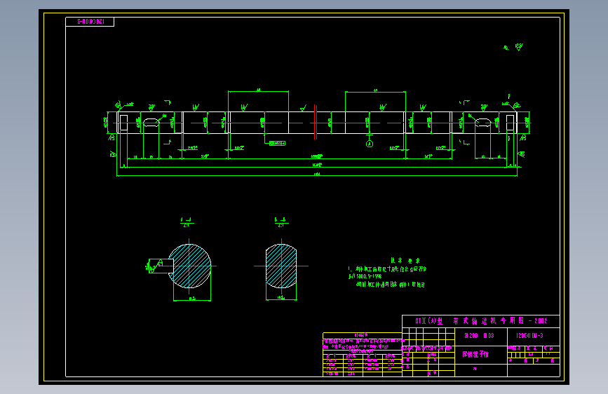Select the hatched flat-sided B–B cross-section
This screenshot has width=608, height=394.
[281, 266]
